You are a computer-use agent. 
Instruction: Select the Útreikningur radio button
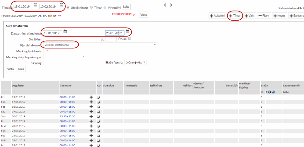(68, 7)
